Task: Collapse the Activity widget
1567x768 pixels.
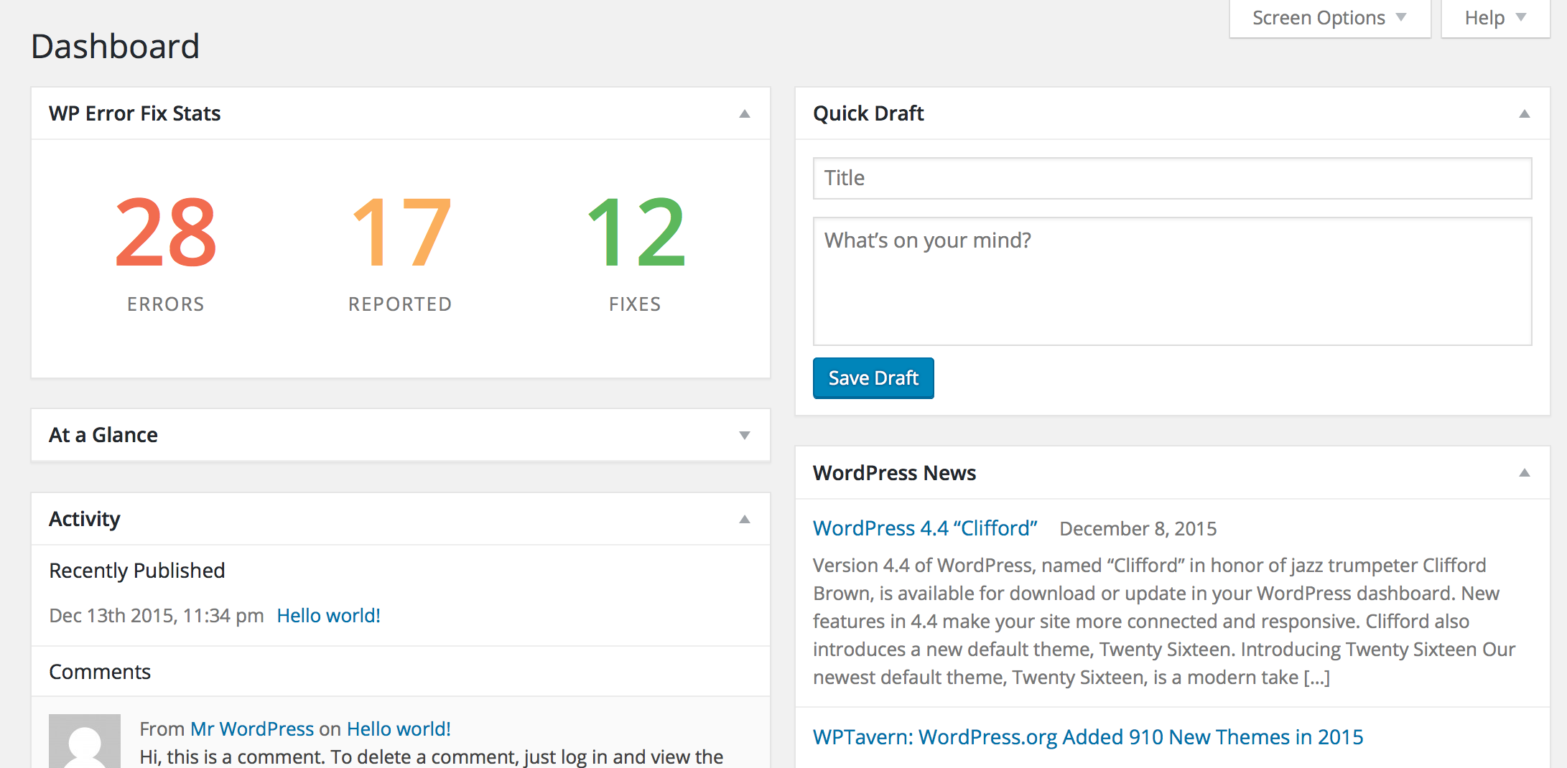Action: tap(745, 519)
